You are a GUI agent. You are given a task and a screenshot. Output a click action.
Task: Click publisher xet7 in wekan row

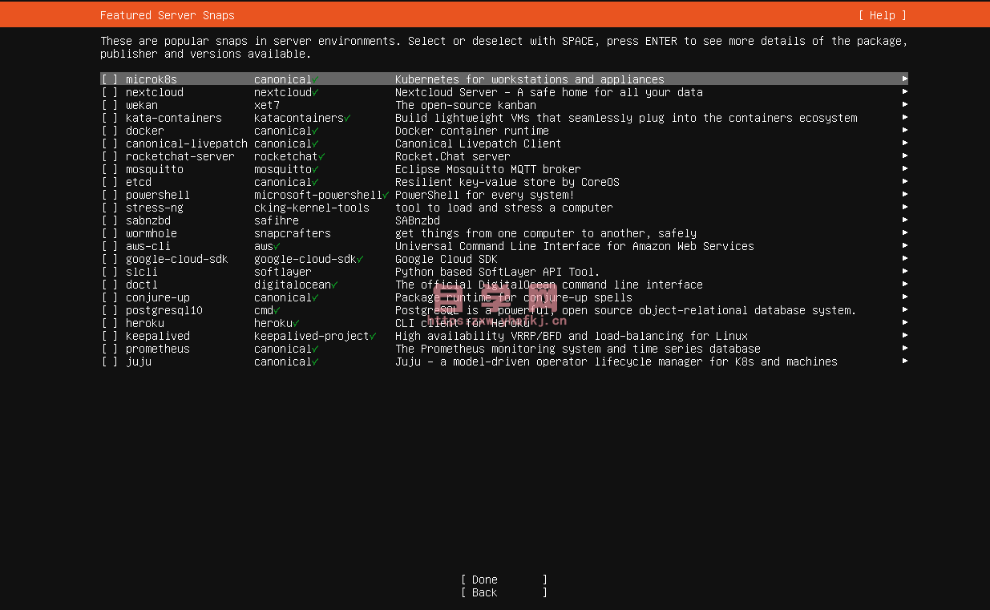click(267, 105)
